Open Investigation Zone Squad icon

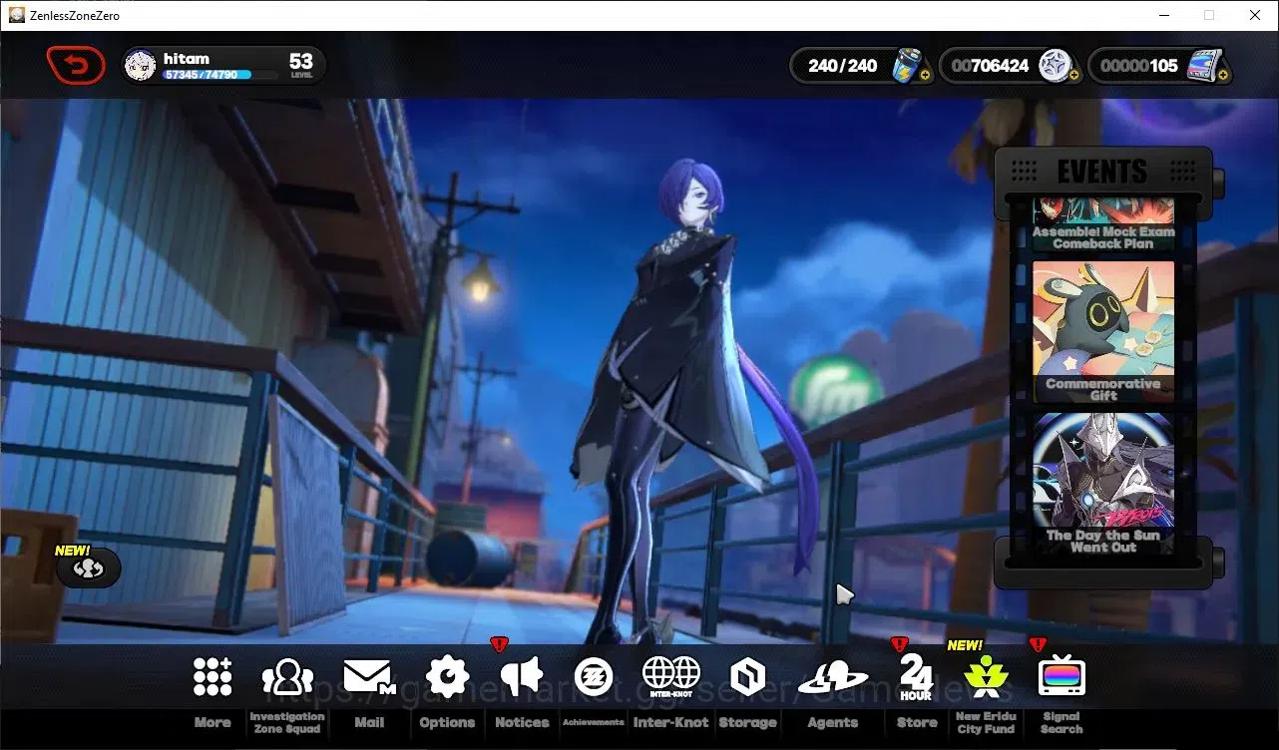pyautogui.click(x=287, y=677)
